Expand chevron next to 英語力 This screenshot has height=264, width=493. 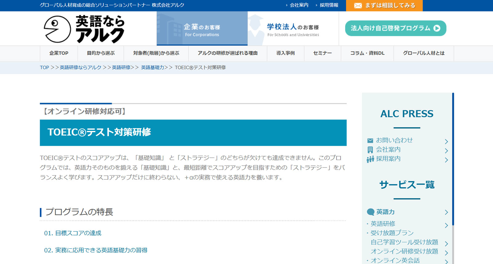446,212
